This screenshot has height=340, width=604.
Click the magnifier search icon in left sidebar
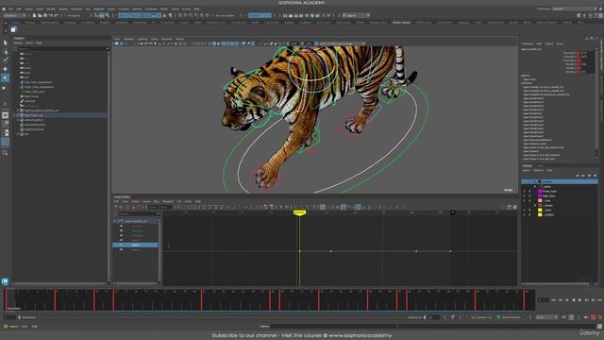(x=5, y=153)
